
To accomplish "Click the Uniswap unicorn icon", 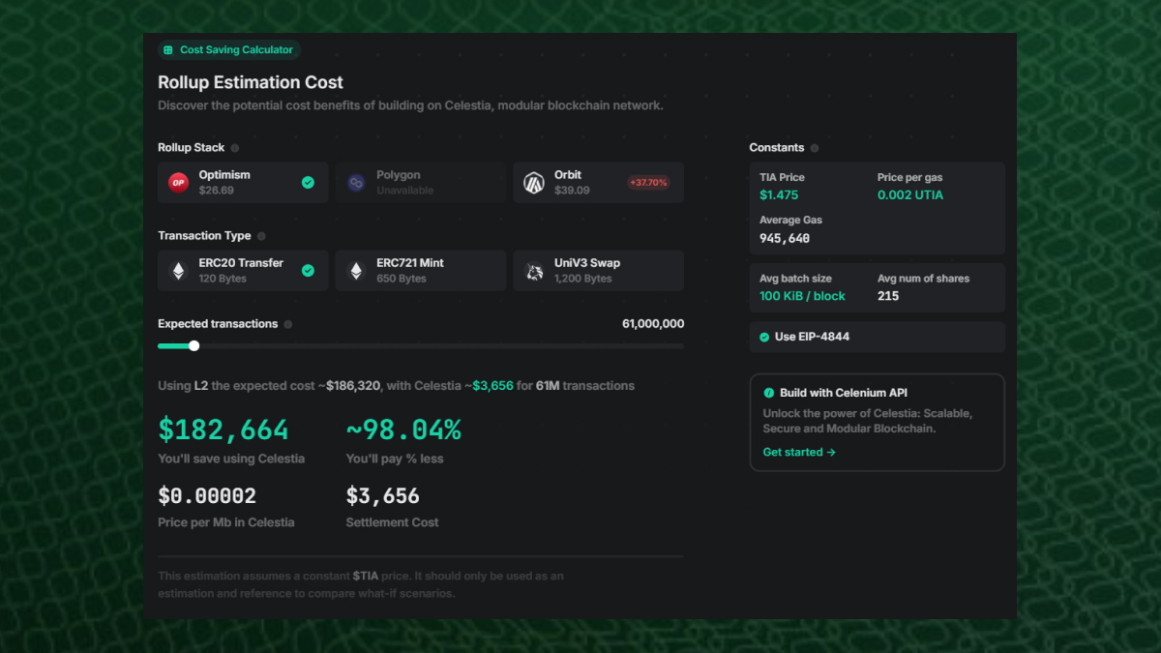I will click(x=534, y=271).
